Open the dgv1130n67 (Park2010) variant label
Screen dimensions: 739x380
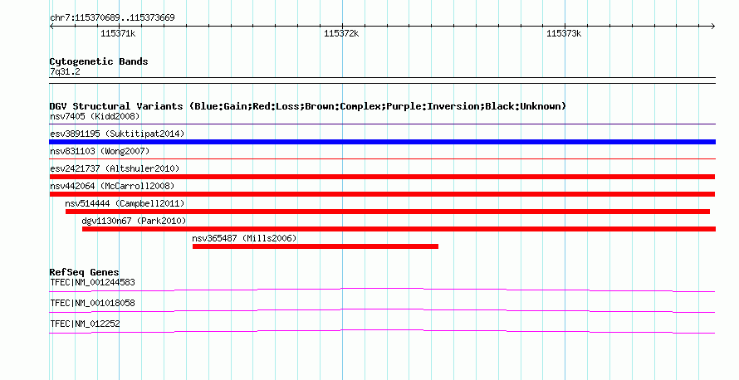(134, 221)
